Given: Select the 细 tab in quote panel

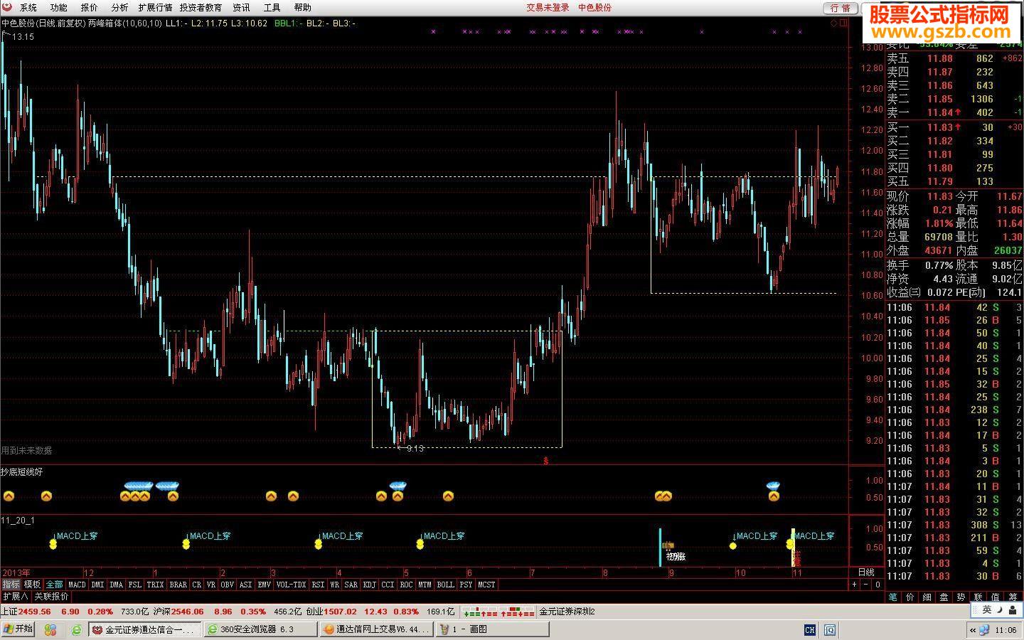Looking at the screenshot, I should (x=927, y=597).
